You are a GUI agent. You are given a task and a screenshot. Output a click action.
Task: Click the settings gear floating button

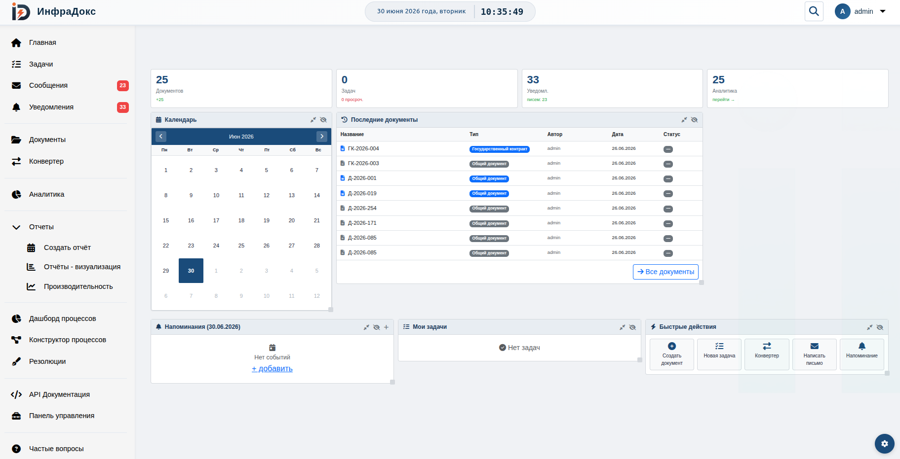(x=884, y=443)
